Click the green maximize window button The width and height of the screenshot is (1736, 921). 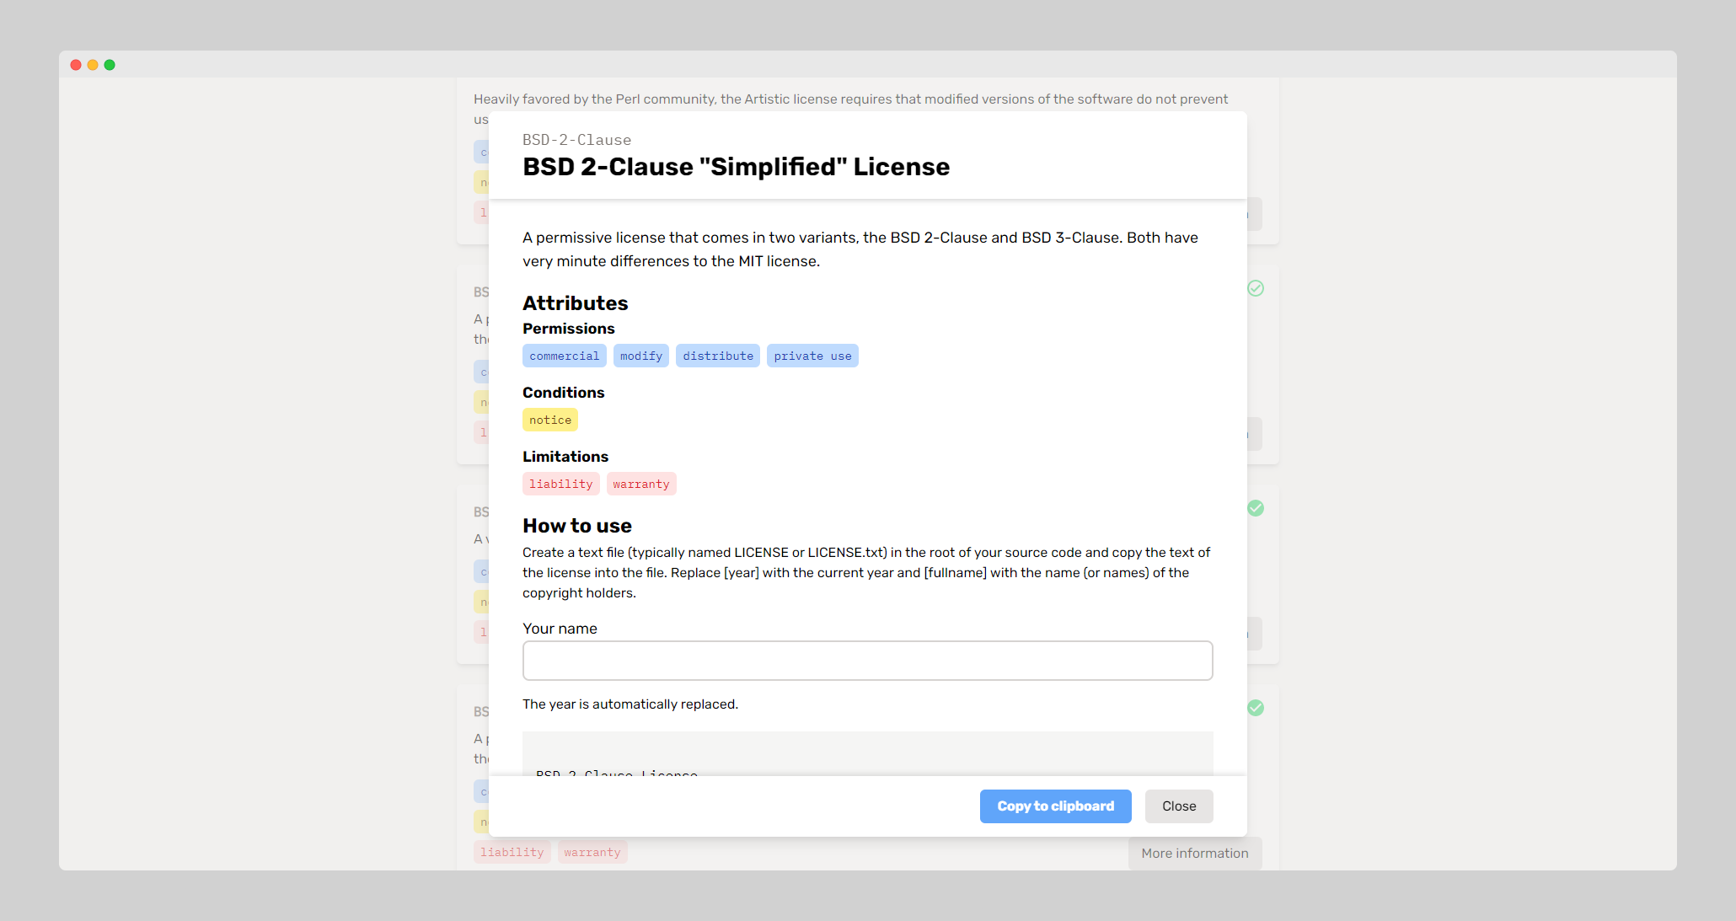(x=110, y=65)
